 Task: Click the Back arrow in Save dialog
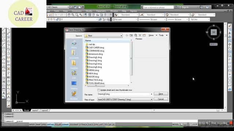click(127, 35)
